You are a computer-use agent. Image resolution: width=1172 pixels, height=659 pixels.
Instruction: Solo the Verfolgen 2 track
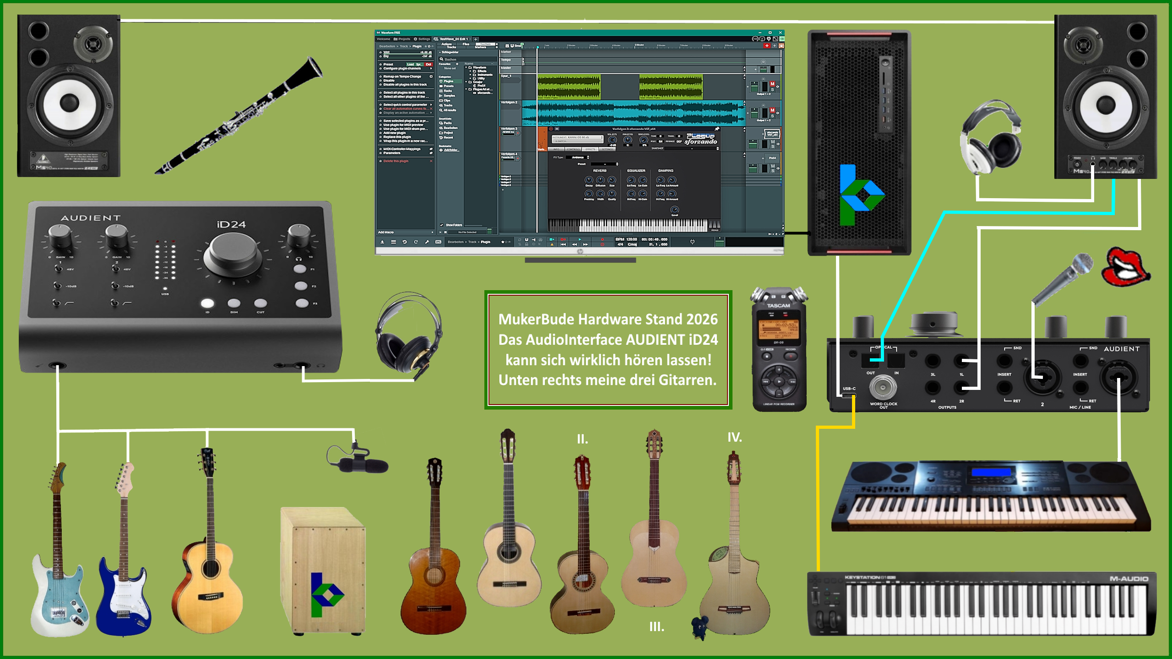tap(772, 116)
